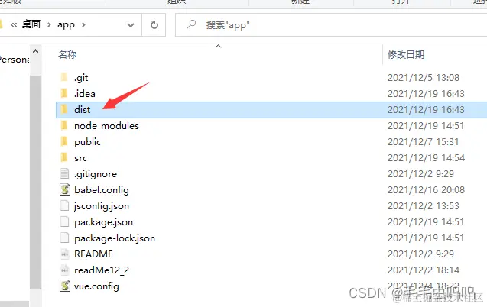Image resolution: width=487 pixels, height=307 pixels.
Task: Sort by 名称 column header
Action: click(x=67, y=54)
